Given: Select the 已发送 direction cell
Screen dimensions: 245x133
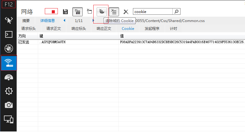Looking at the screenshot, I should 27,42.
